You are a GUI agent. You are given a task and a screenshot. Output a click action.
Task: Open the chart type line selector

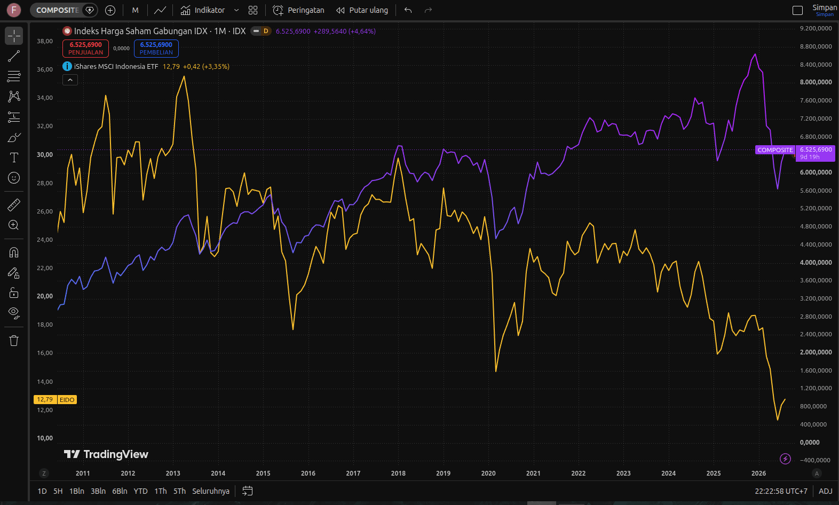tap(160, 10)
